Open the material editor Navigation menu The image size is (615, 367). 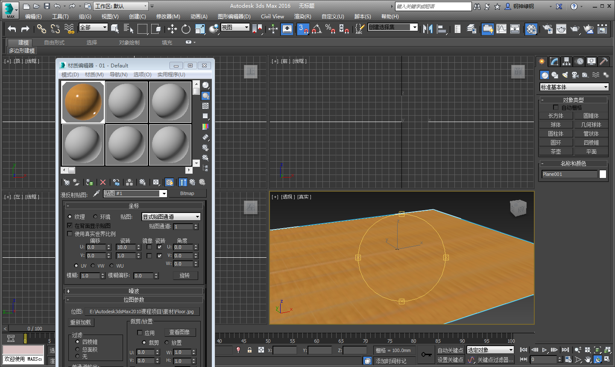click(x=118, y=74)
